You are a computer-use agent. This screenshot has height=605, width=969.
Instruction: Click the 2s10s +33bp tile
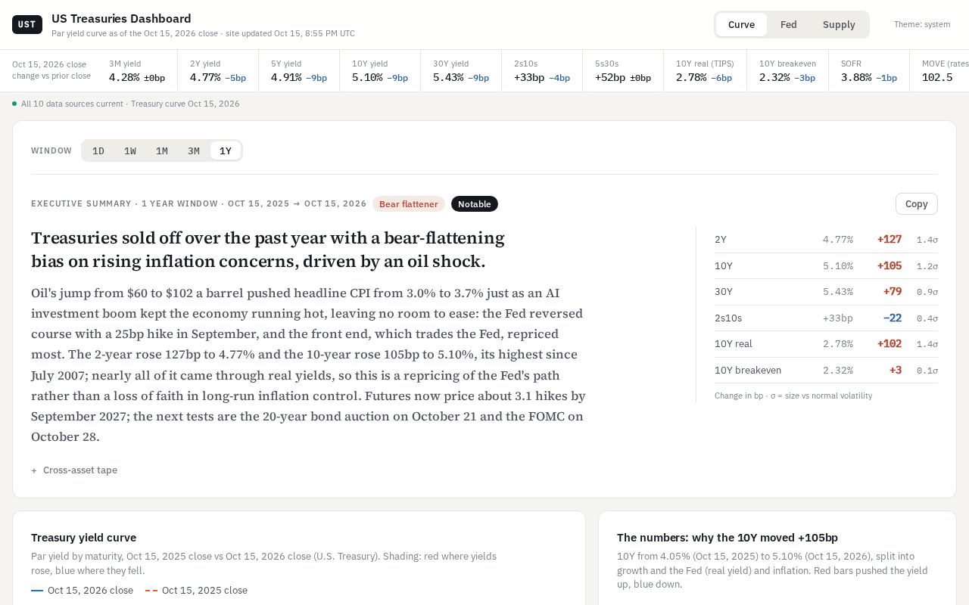point(542,70)
